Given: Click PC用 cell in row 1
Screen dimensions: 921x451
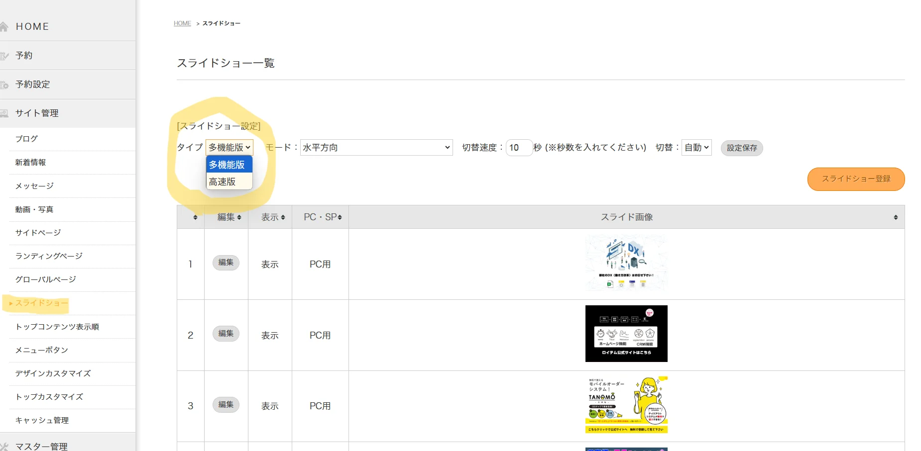Looking at the screenshot, I should click(x=320, y=264).
